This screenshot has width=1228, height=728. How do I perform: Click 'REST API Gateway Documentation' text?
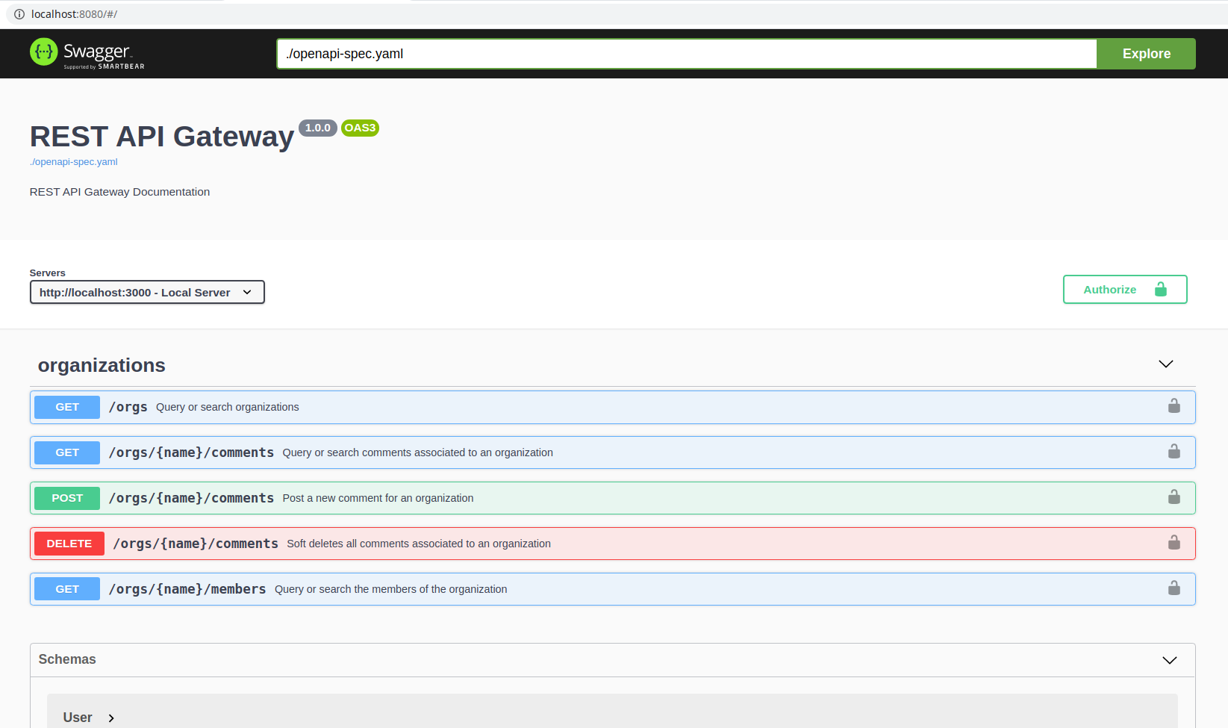(x=120, y=192)
